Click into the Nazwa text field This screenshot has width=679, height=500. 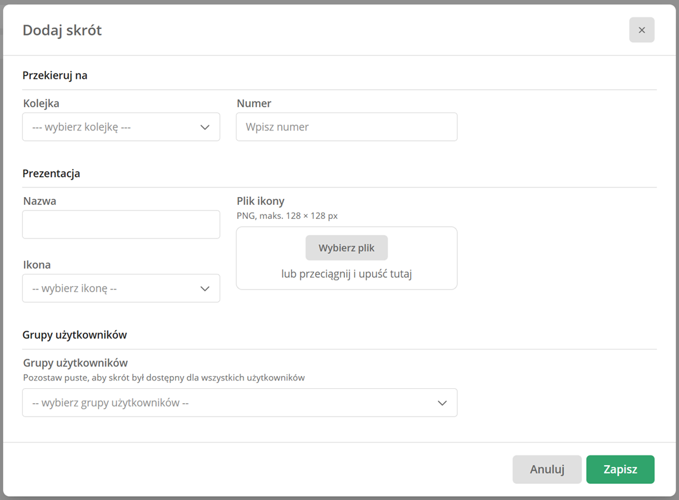coord(121,224)
